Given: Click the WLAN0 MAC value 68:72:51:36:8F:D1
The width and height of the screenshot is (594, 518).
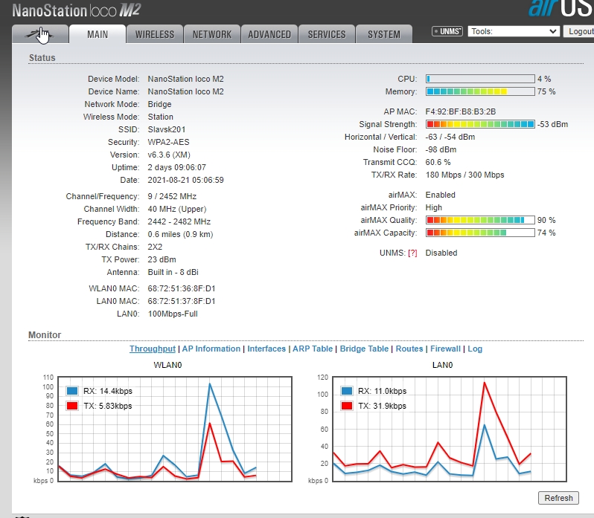Looking at the screenshot, I should point(182,288).
